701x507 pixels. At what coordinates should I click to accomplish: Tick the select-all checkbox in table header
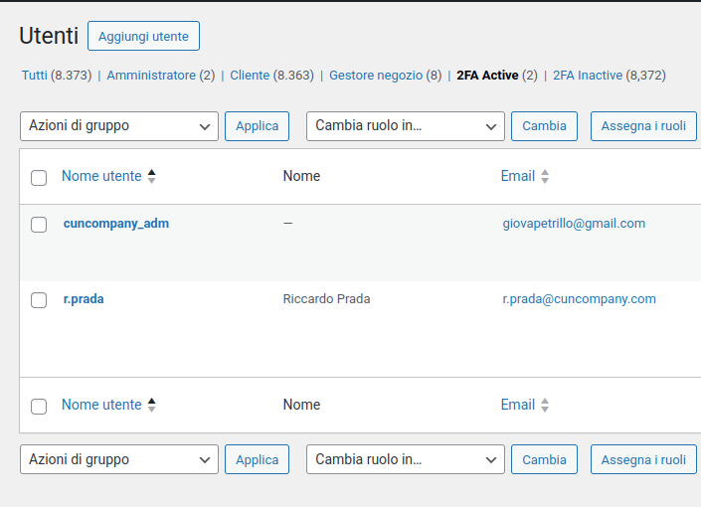click(39, 178)
